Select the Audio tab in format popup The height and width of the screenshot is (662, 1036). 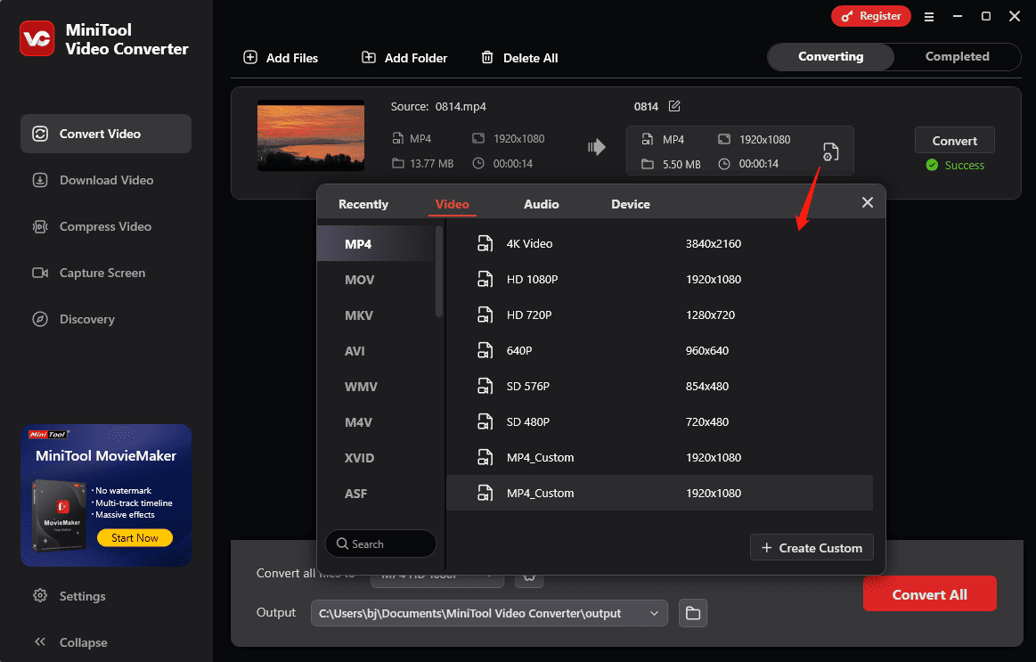(541, 204)
